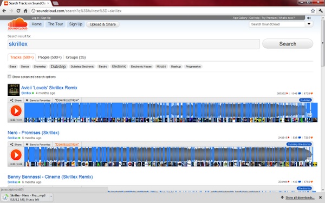The width and height of the screenshot is (325, 203).
Task: Share the Avicii Levels remix track
Action: [16, 100]
